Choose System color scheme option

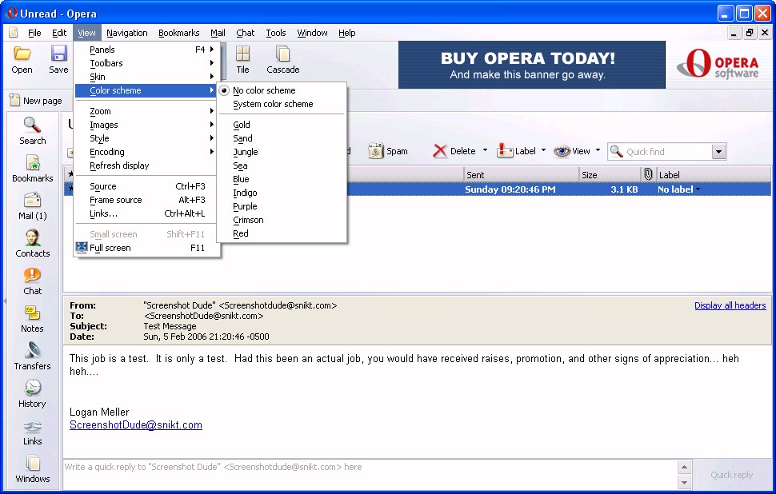pos(273,104)
